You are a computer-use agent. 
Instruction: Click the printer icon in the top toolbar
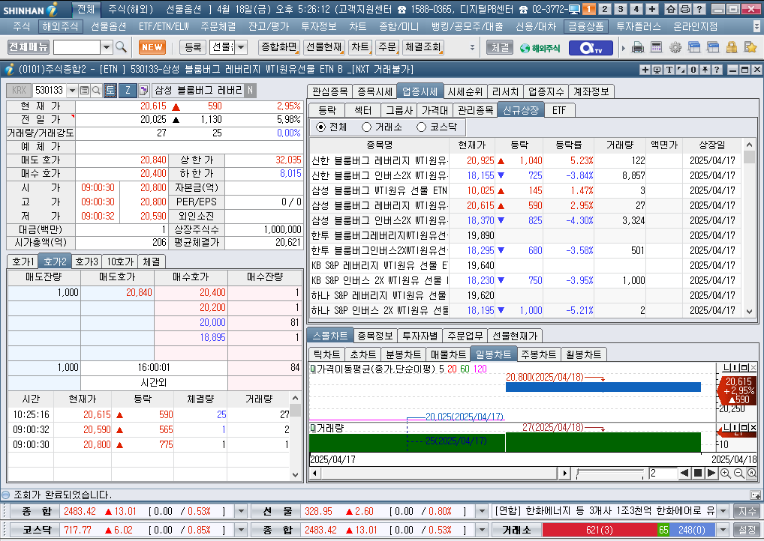click(637, 47)
